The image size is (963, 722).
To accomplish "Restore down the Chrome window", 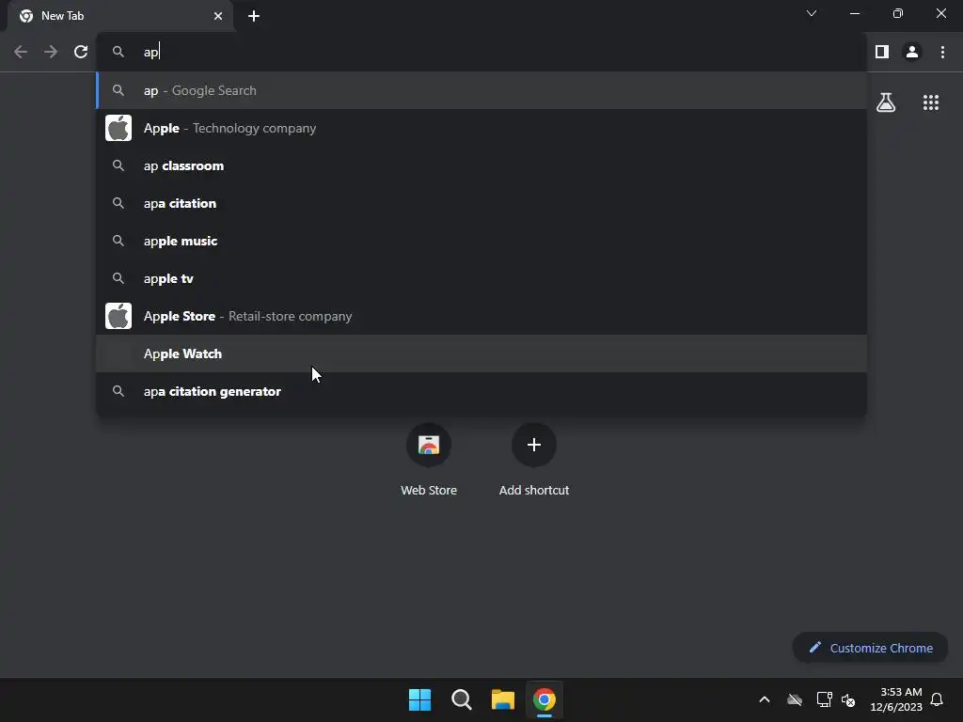I will click(898, 13).
